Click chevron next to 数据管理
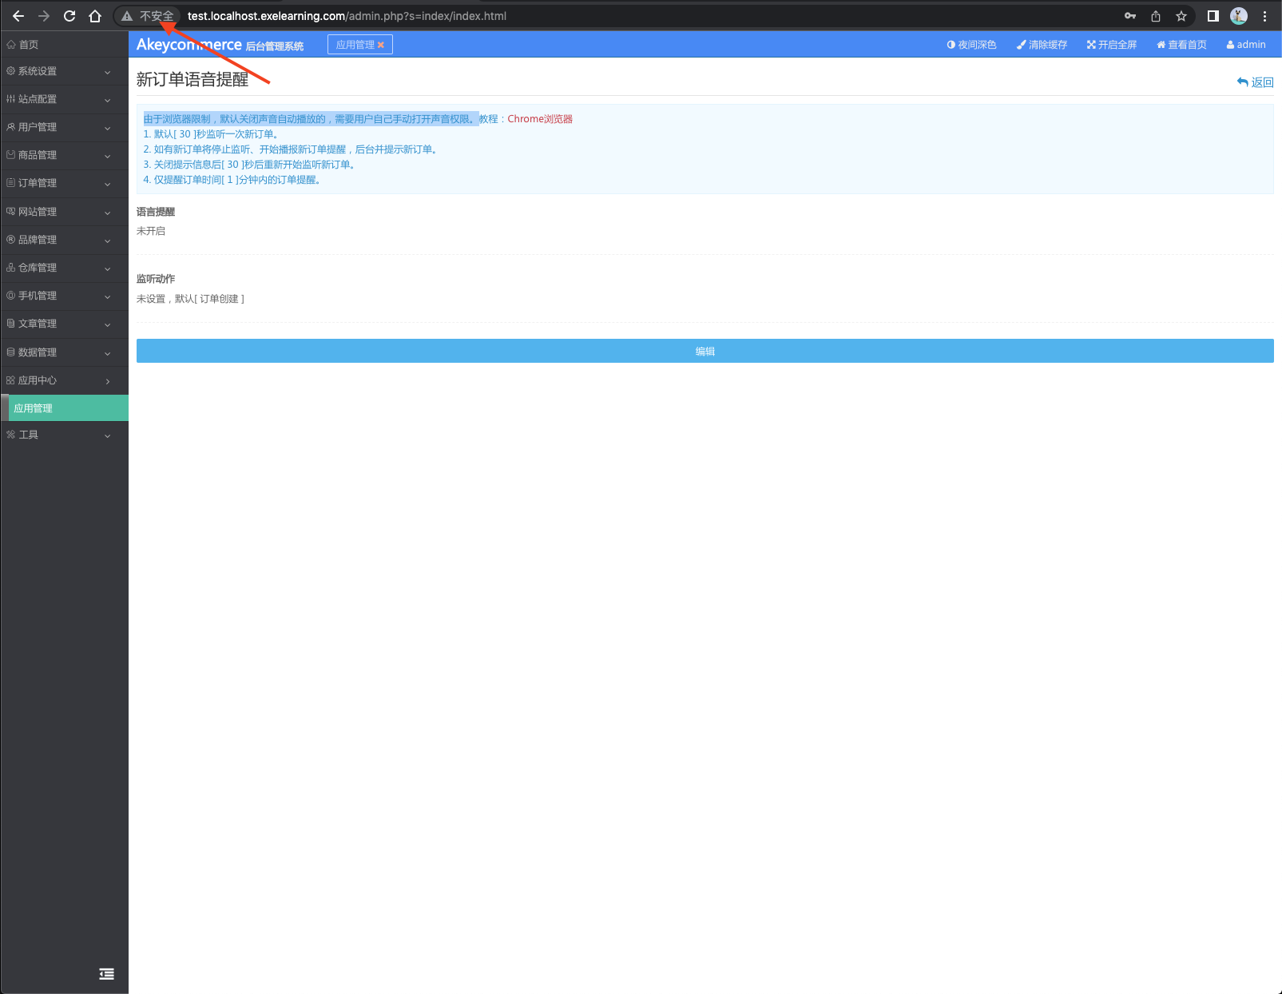Image resolution: width=1282 pixels, height=994 pixels. [108, 353]
